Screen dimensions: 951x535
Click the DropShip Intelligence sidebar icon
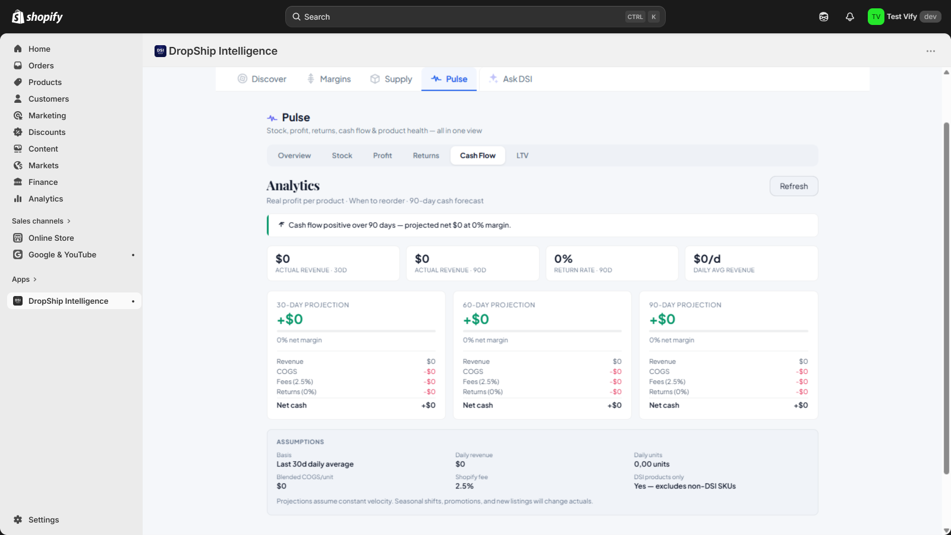point(18,301)
